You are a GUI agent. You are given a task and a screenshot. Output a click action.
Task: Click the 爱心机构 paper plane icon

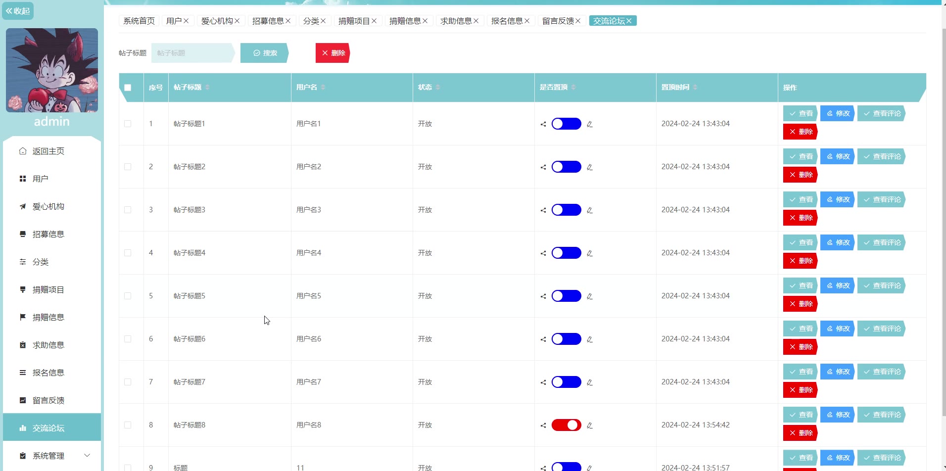coord(23,206)
